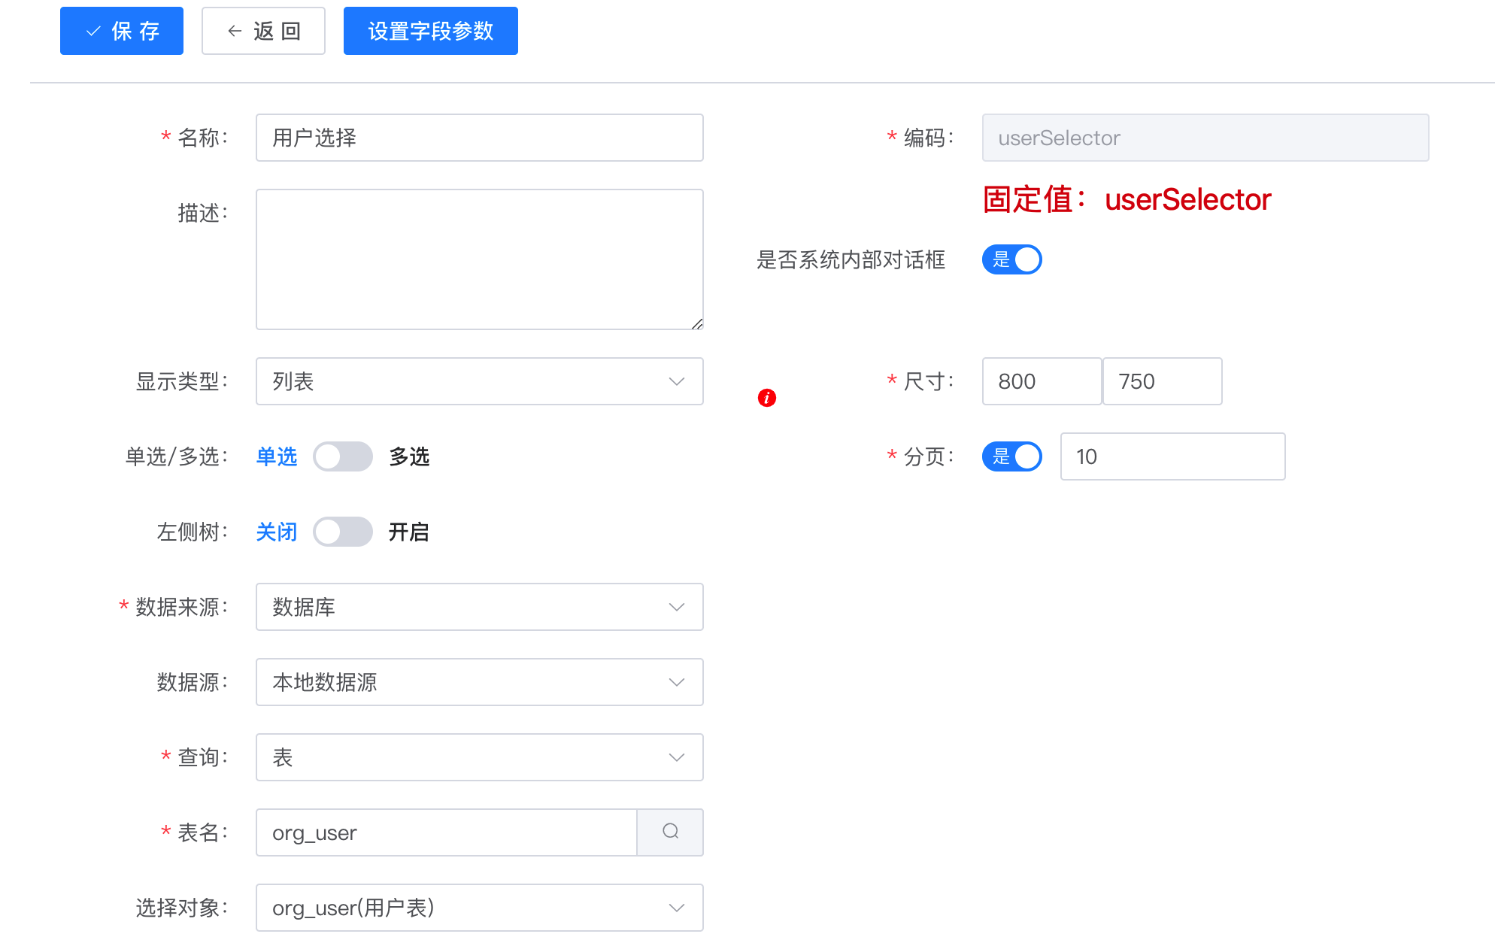
Task: Click the 开启 label for 左侧树
Action: coord(409,532)
